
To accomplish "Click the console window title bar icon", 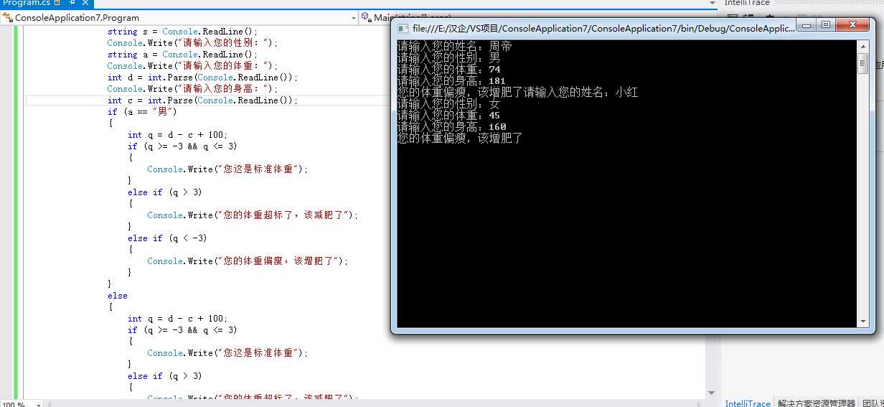I will [x=403, y=29].
